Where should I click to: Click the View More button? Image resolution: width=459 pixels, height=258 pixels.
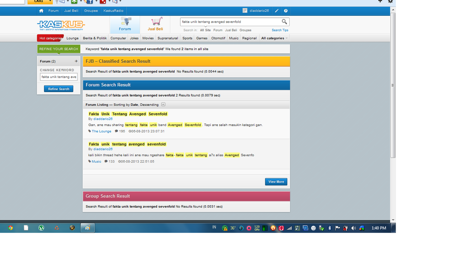tap(276, 182)
